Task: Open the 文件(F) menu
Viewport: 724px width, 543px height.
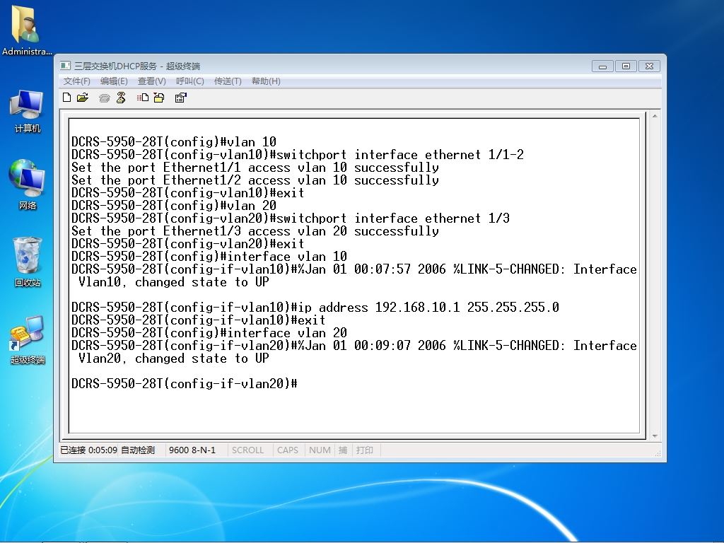Action: click(76, 81)
